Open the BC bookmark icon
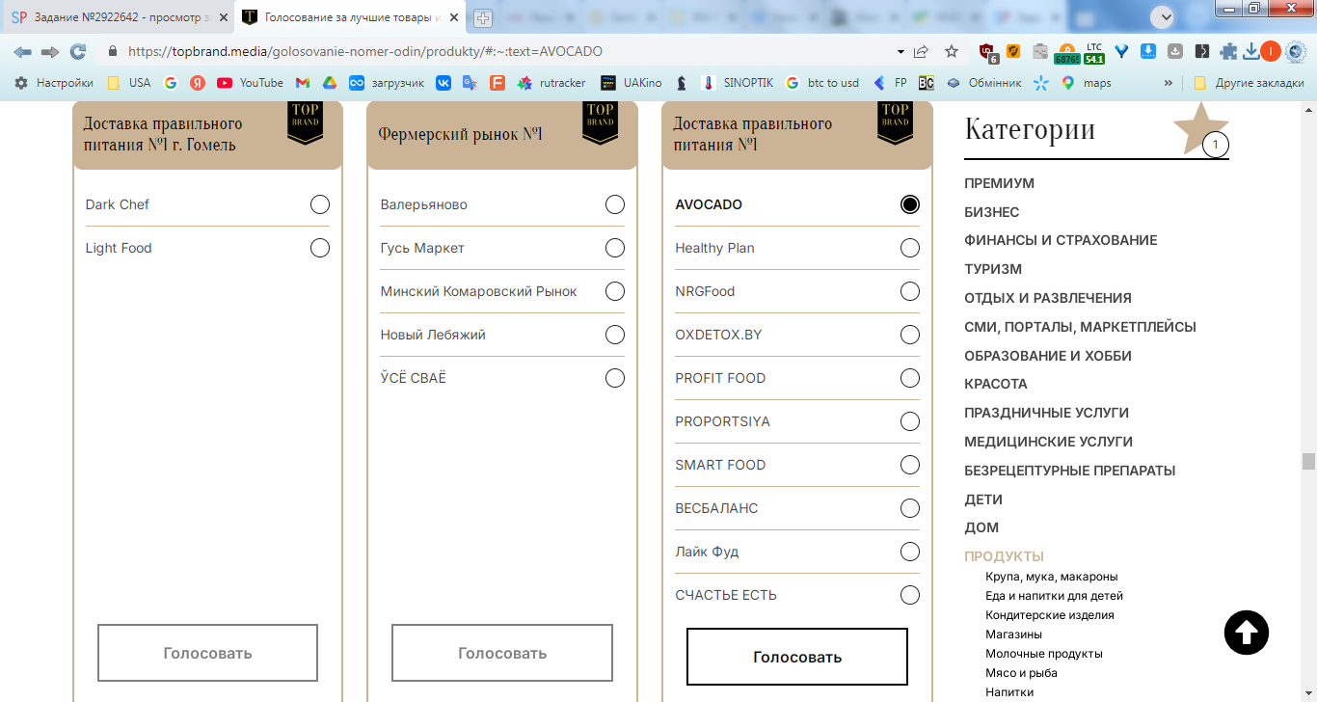The height and width of the screenshot is (702, 1317). pyautogui.click(x=927, y=83)
